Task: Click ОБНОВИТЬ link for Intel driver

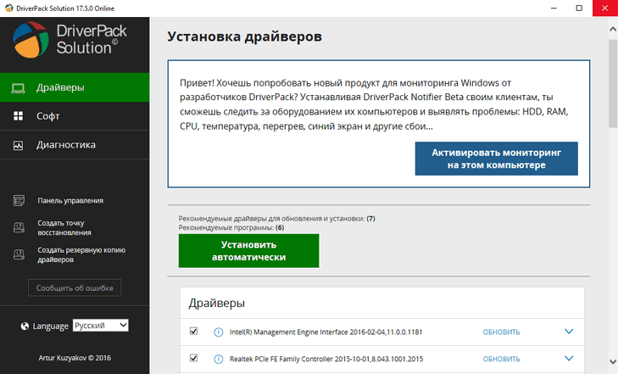Action: pyautogui.click(x=501, y=332)
